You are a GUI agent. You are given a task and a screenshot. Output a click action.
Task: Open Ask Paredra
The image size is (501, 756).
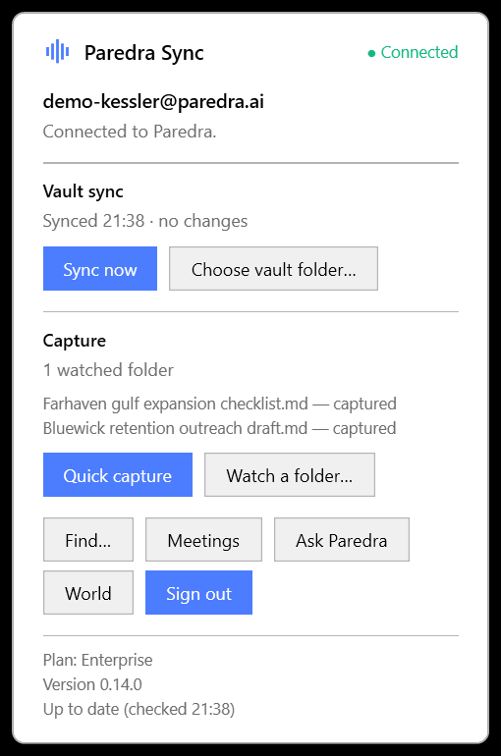coord(342,540)
